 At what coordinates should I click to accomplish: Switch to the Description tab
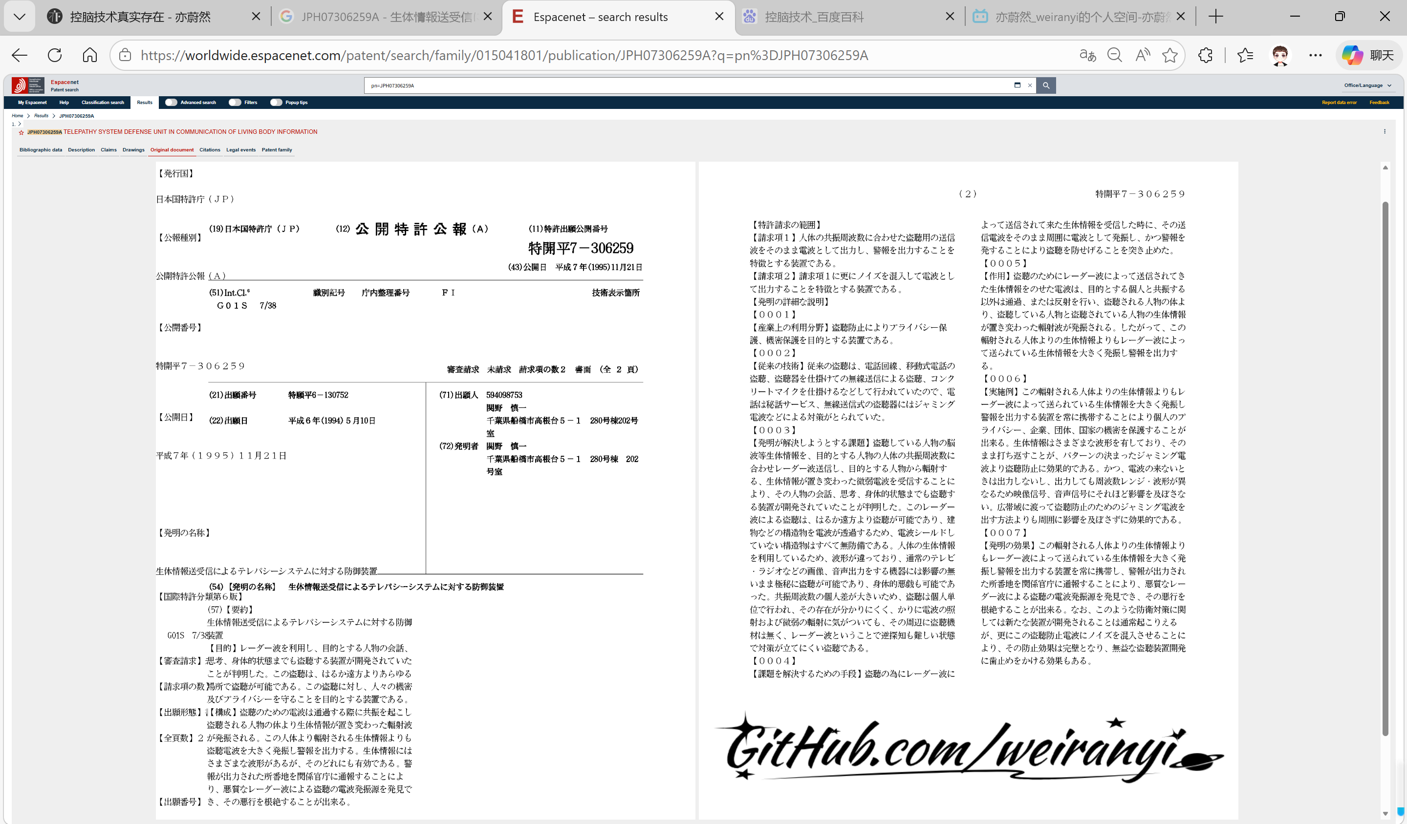coord(82,149)
